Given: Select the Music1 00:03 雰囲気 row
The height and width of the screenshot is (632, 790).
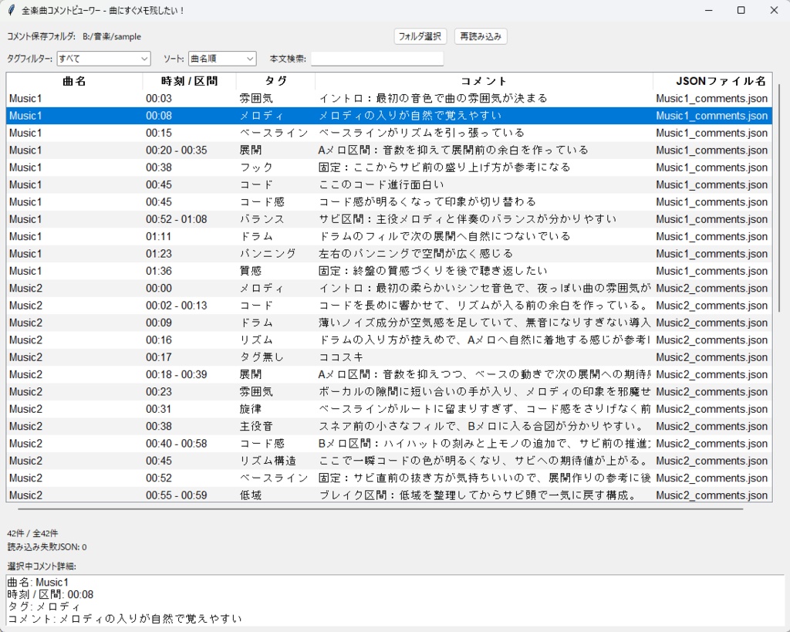Looking at the screenshot, I should (389, 98).
